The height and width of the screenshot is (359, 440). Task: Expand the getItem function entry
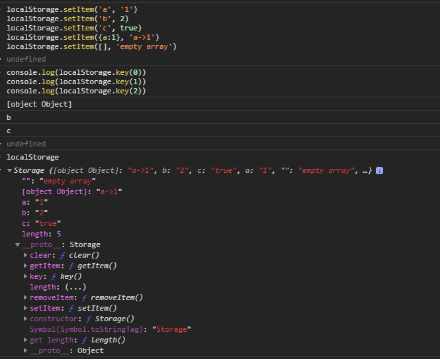(x=25, y=266)
